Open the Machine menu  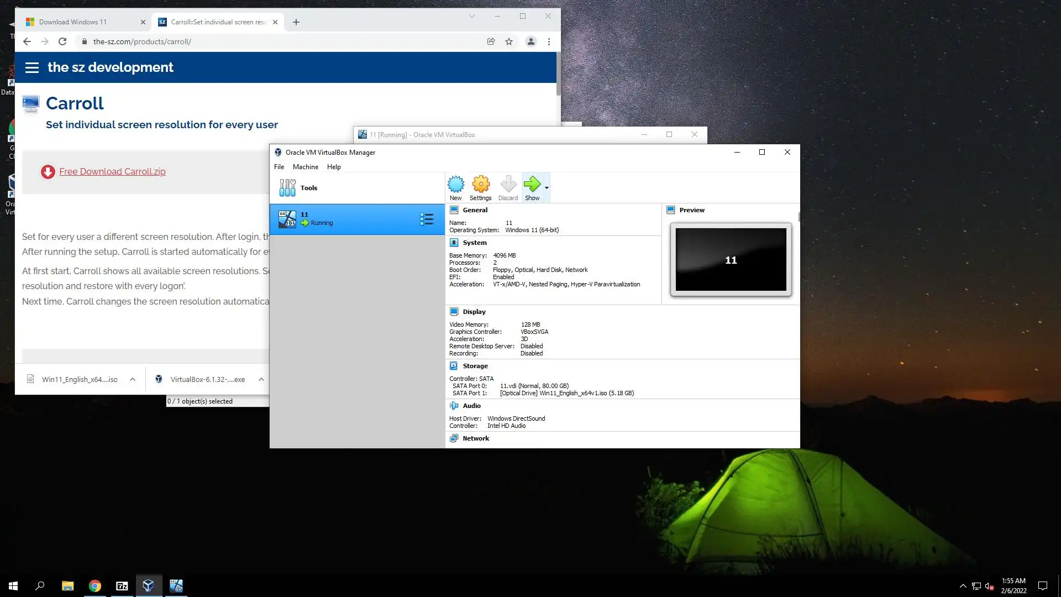coord(305,167)
